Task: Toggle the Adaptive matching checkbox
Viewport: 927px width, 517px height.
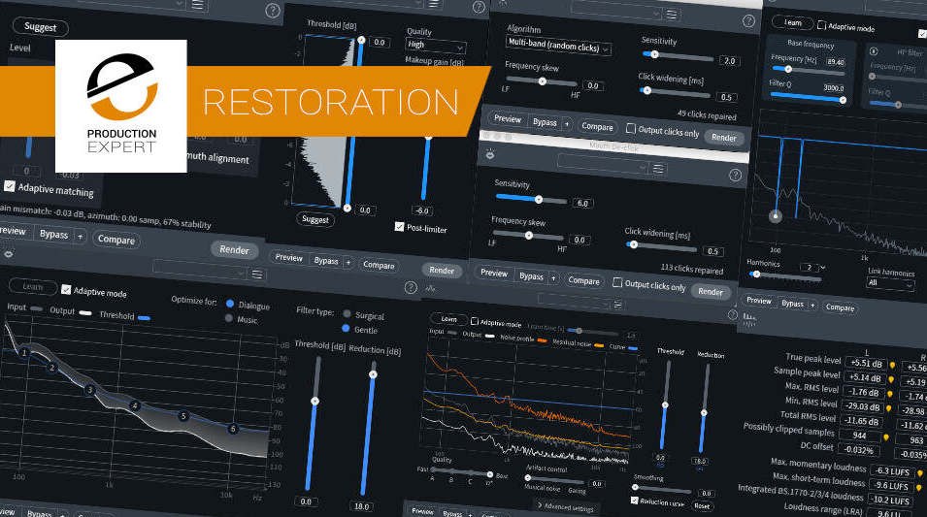Action: (x=10, y=185)
